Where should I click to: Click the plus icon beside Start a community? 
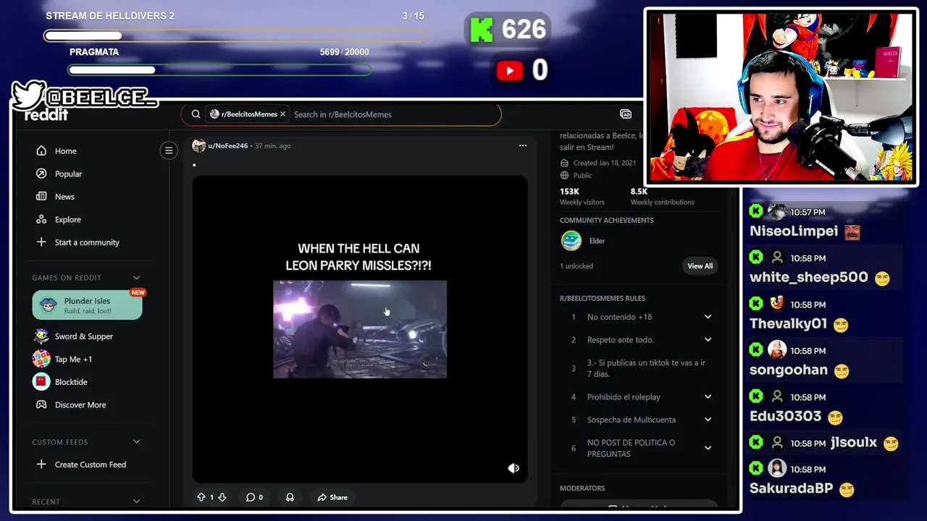pyautogui.click(x=41, y=242)
